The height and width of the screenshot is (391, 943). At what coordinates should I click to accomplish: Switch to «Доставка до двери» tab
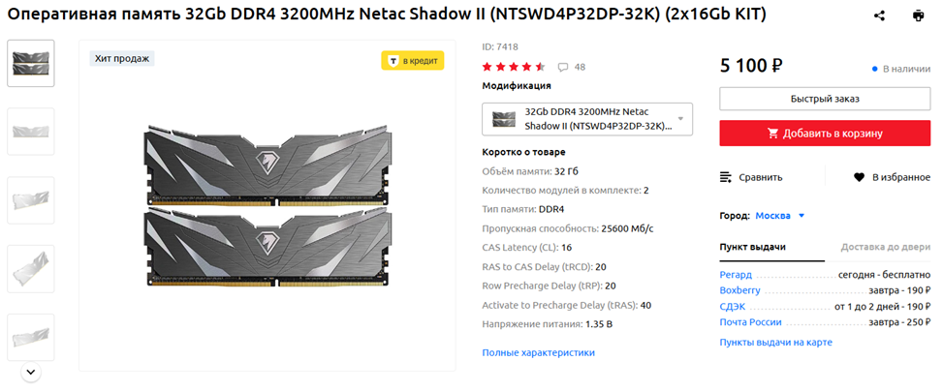[x=885, y=247]
